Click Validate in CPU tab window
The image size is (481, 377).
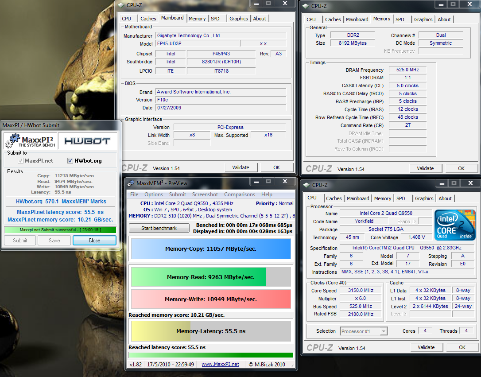426,348
